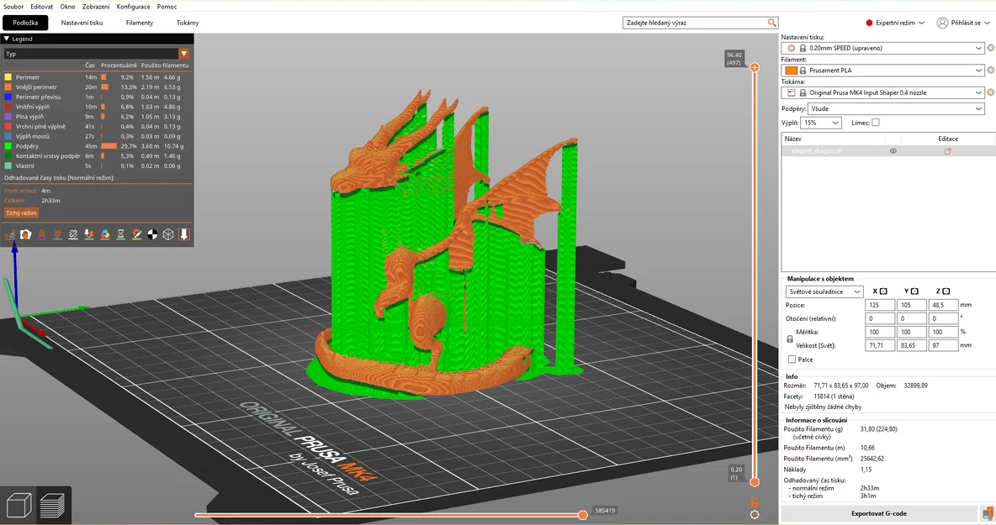The width and height of the screenshot is (996, 525).
Task: Click the edit icon for elegant_dragon.stl
Action: 947,151
